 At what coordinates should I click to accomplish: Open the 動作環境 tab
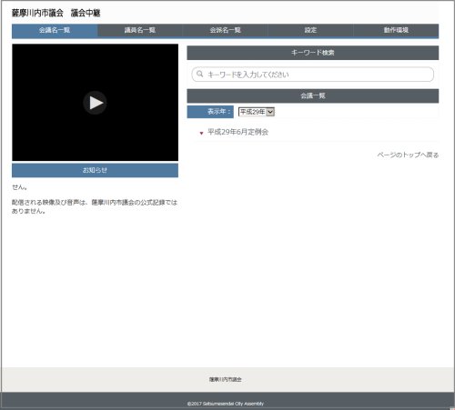click(396, 30)
